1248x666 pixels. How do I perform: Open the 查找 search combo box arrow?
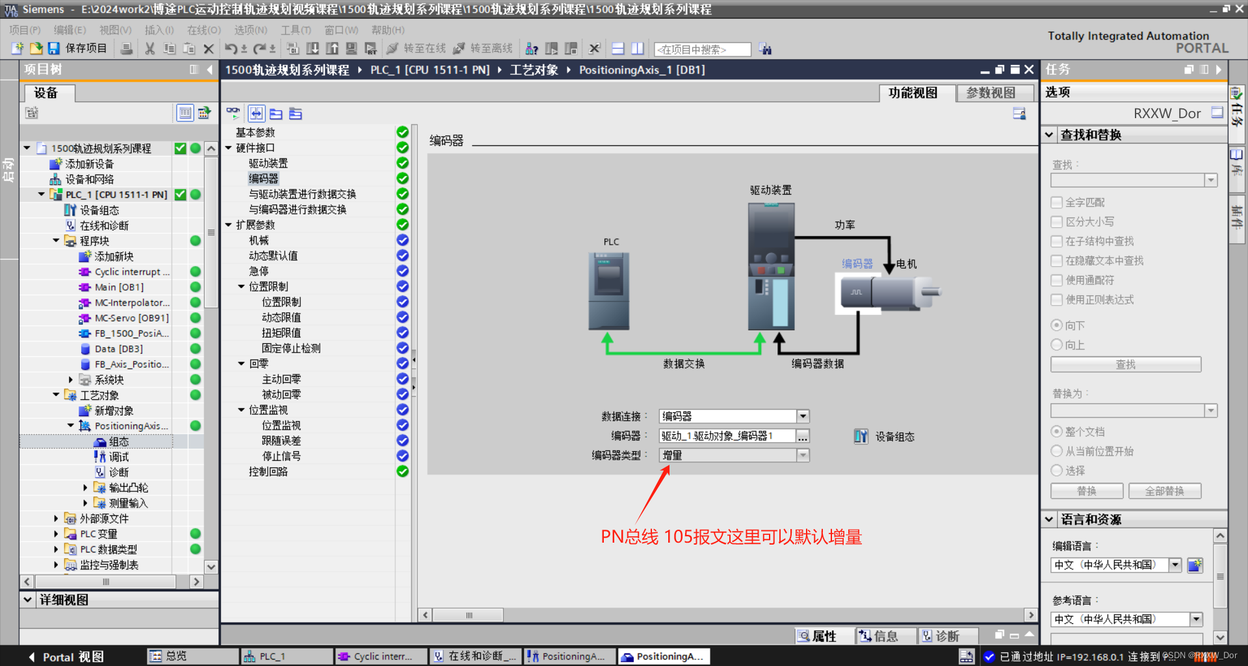coord(1210,180)
